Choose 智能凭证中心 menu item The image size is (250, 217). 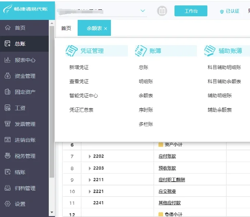83,95
